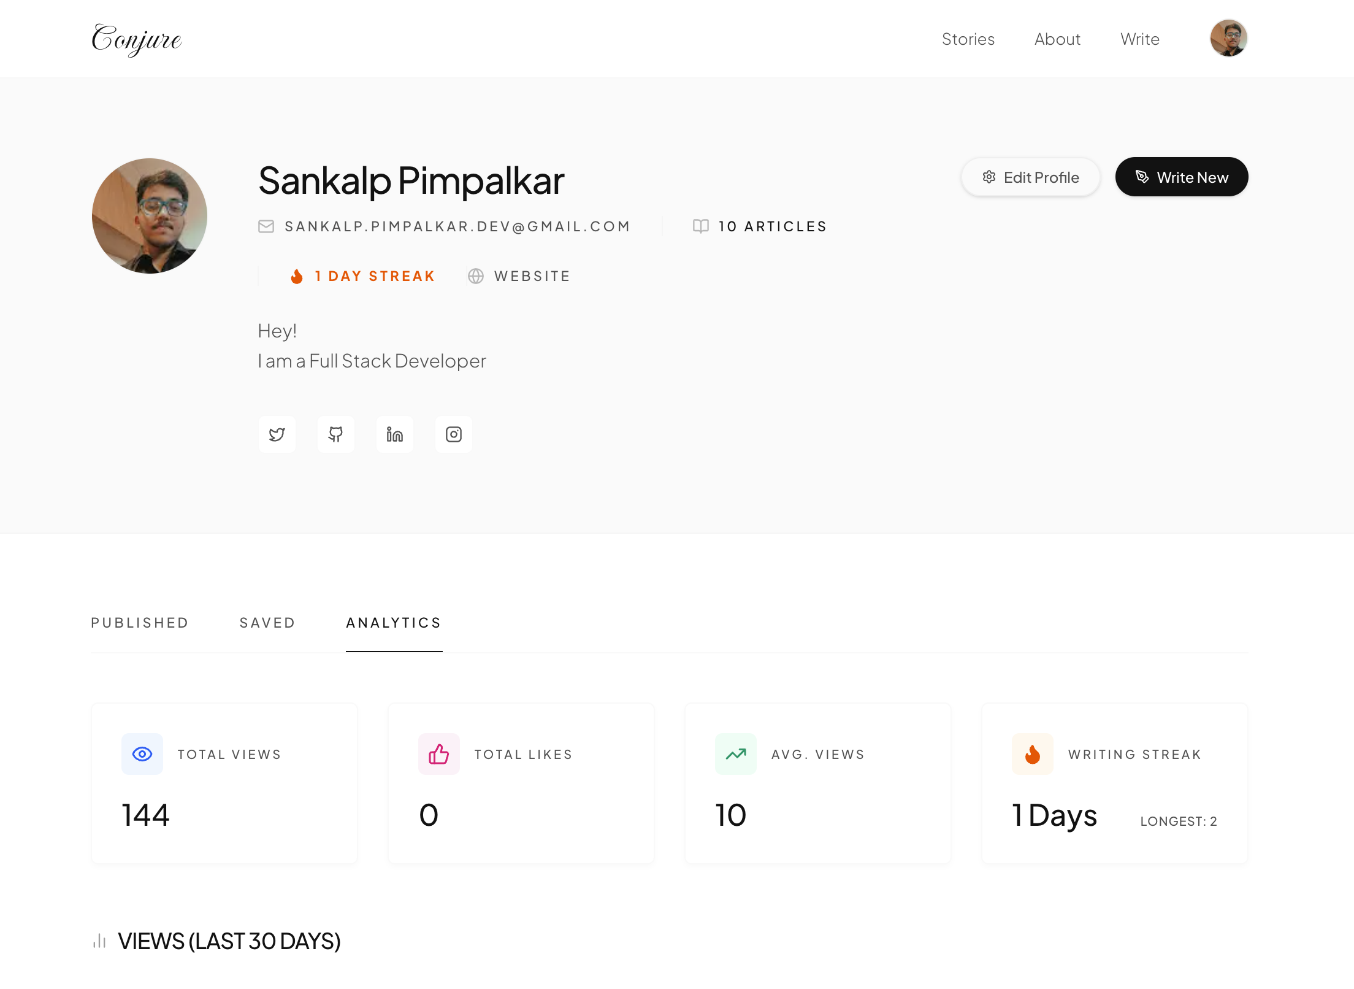This screenshot has height=989, width=1354.
Task: Open the LinkedIn icon
Action: click(394, 434)
